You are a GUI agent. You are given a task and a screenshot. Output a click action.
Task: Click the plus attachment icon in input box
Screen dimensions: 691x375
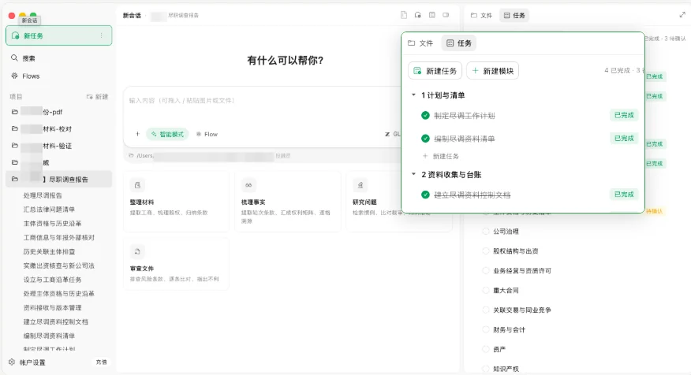point(137,134)
